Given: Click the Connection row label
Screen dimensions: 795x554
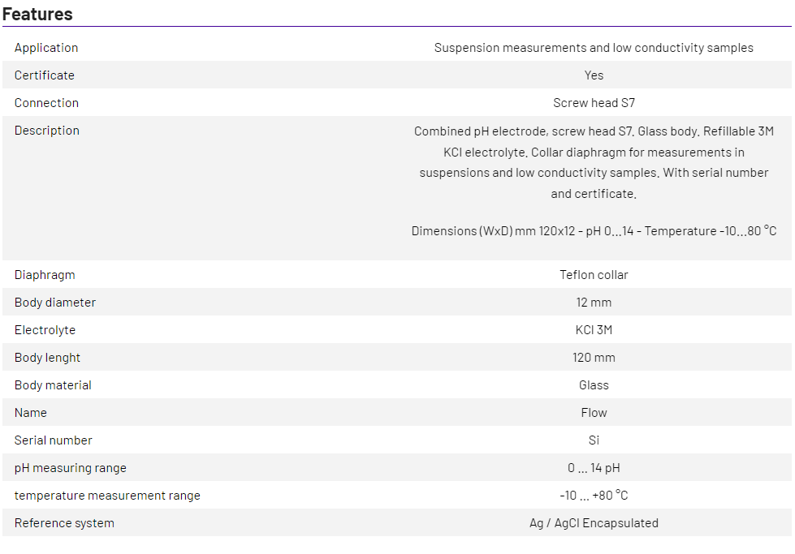Looking at the screenshot, I should [x=46, y=103].
